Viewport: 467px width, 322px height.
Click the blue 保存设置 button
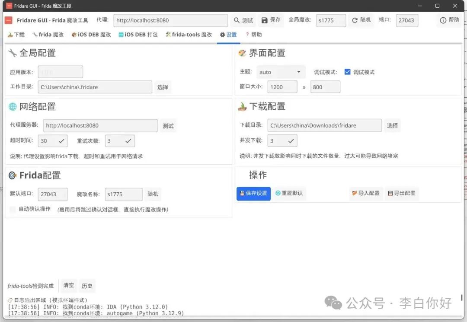point(253,194)
